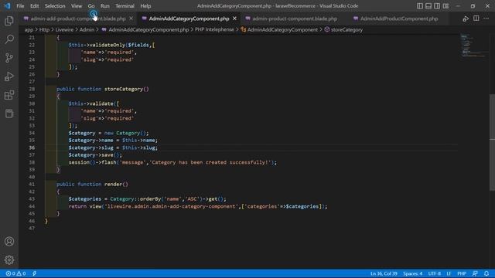495x278 pixels.
Task: Click 'Admin' breadcrumb segment
Action: (87, 29)
